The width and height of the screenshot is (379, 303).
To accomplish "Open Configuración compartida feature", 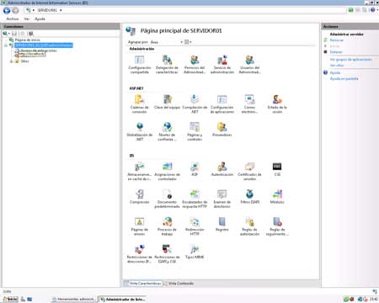I will pyautogui.click(x=140, y=65).
